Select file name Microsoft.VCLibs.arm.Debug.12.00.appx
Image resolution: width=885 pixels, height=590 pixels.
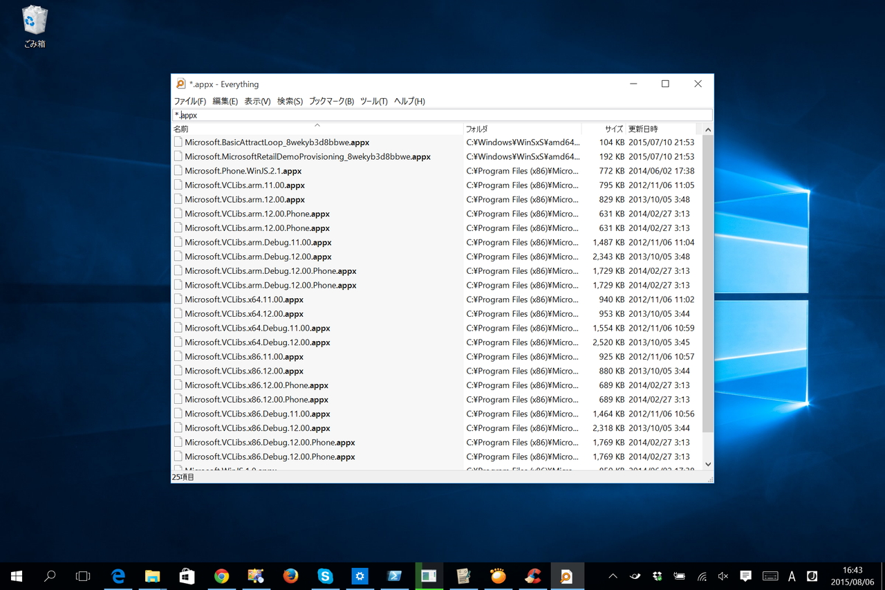[x=258, y=257]
